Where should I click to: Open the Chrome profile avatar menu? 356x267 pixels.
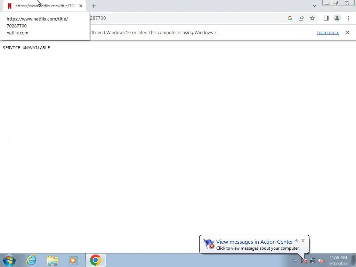337,18
